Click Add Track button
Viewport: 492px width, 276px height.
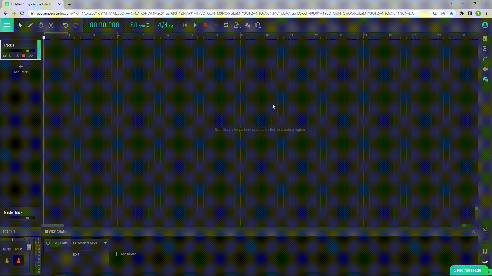pyautogui.click(x=20, y=69)
